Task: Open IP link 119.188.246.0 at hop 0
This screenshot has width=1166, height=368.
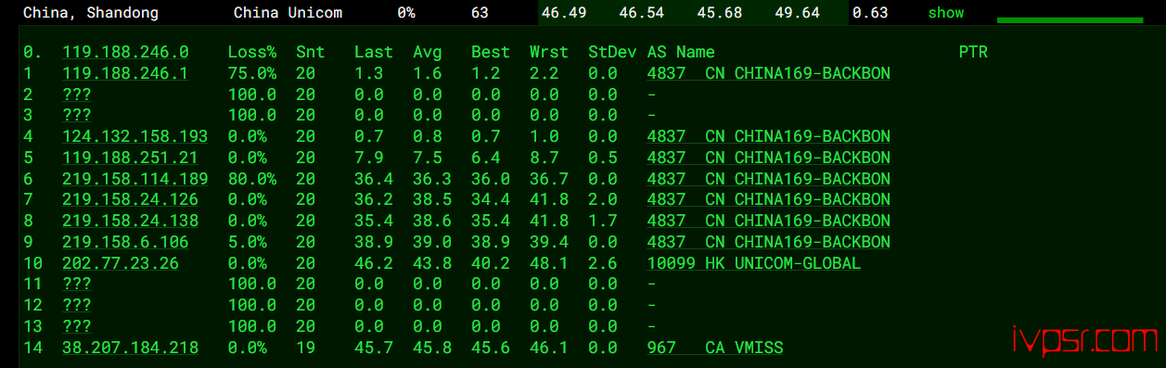Action: point(125,53)
